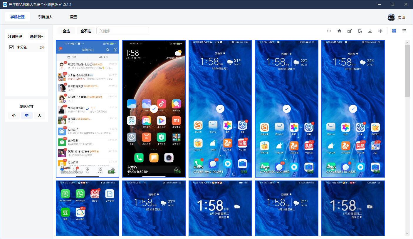Open the 引流加人 tab
413x239 pixels.
click(45, 17)
